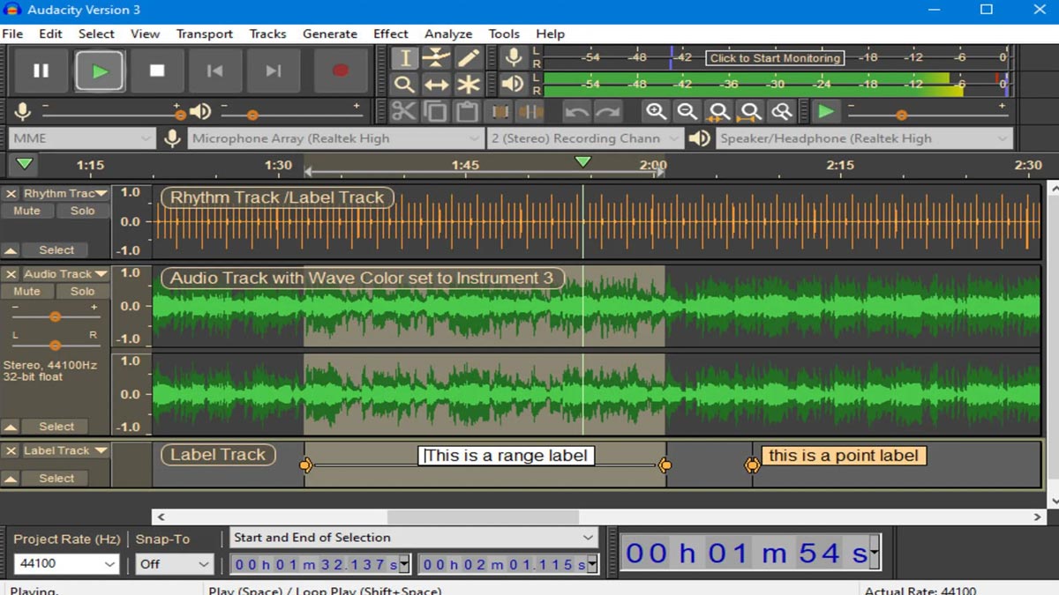The height and width of the screenshot is (595, 1059).
Task: Click the Zoom Toggle icon
Action: pyautogui.click(x=781, y=112)
